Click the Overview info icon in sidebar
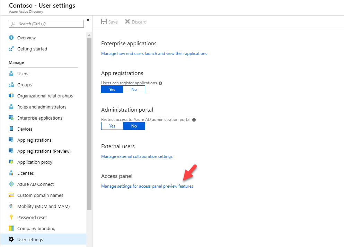The image size is (344, 247). point(11,38)
